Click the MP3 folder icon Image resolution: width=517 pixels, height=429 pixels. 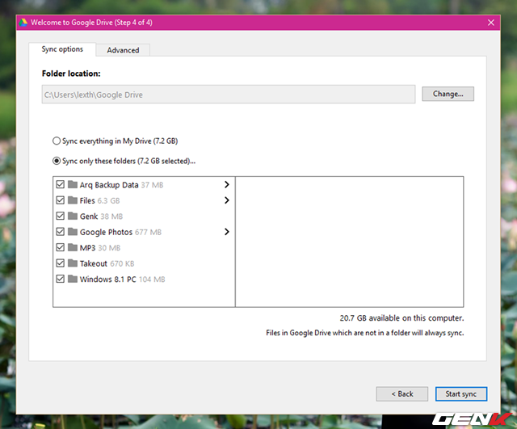73,248
